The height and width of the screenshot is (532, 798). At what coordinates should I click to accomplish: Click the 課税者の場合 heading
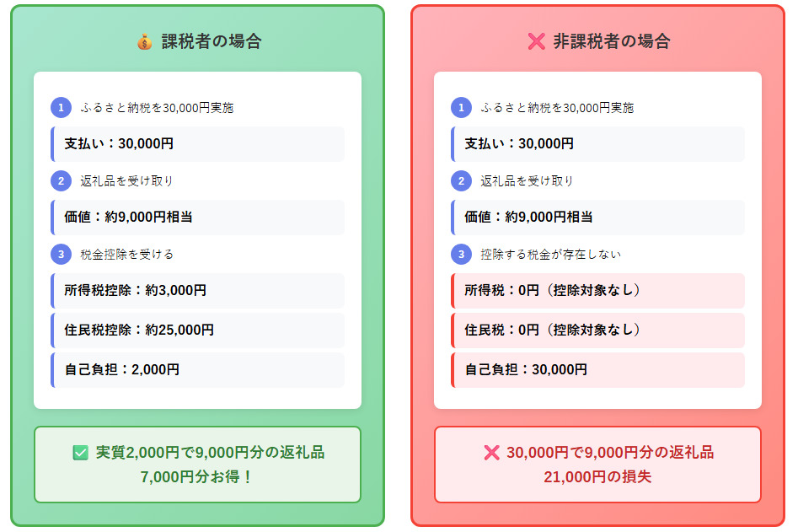point(212,41)
